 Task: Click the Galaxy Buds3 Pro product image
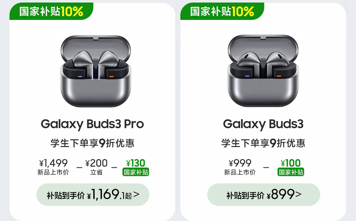pos(95,71)
